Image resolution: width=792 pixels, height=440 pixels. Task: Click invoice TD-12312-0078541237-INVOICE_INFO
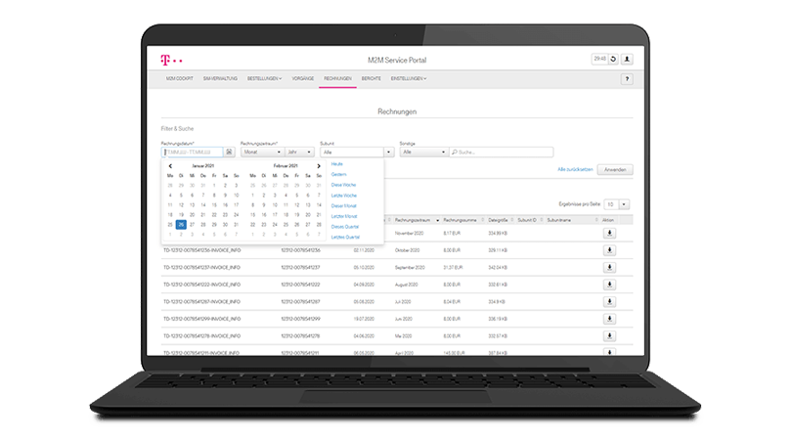[x=201, y=268]
